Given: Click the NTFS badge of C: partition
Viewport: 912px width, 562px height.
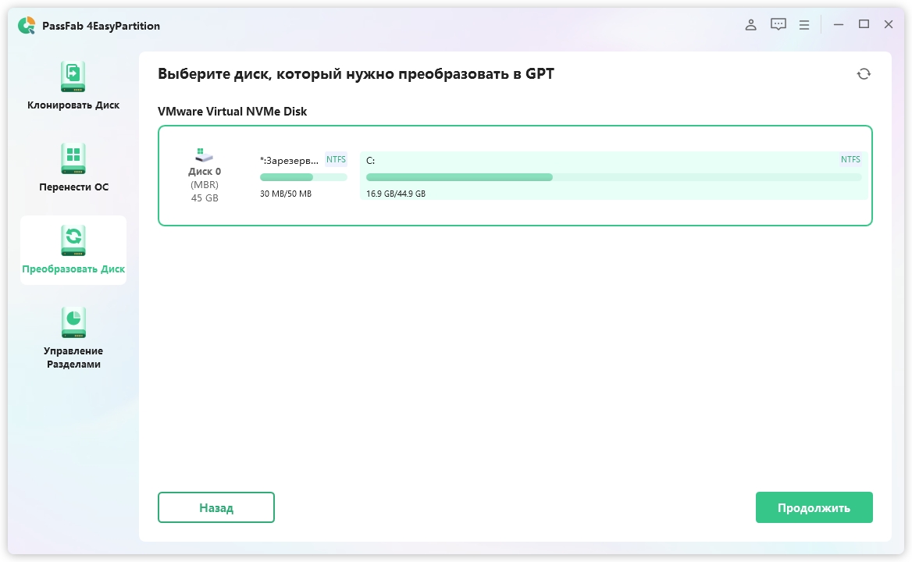Looking at the screenshot, I should tap(850, 160).
